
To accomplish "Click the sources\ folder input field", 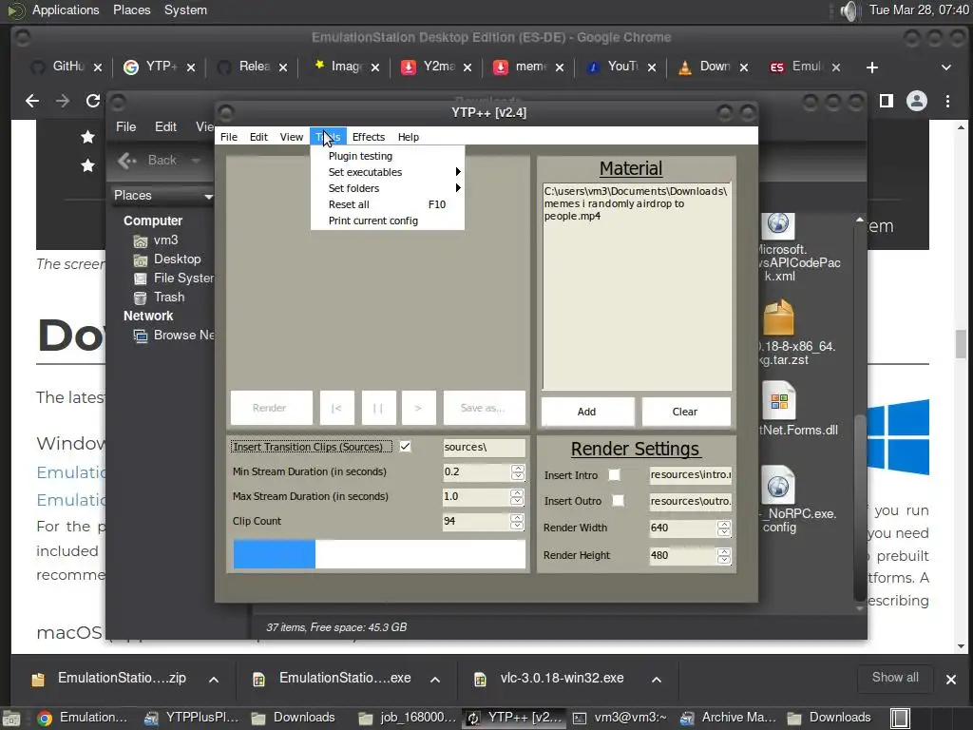I will (484, 447).
